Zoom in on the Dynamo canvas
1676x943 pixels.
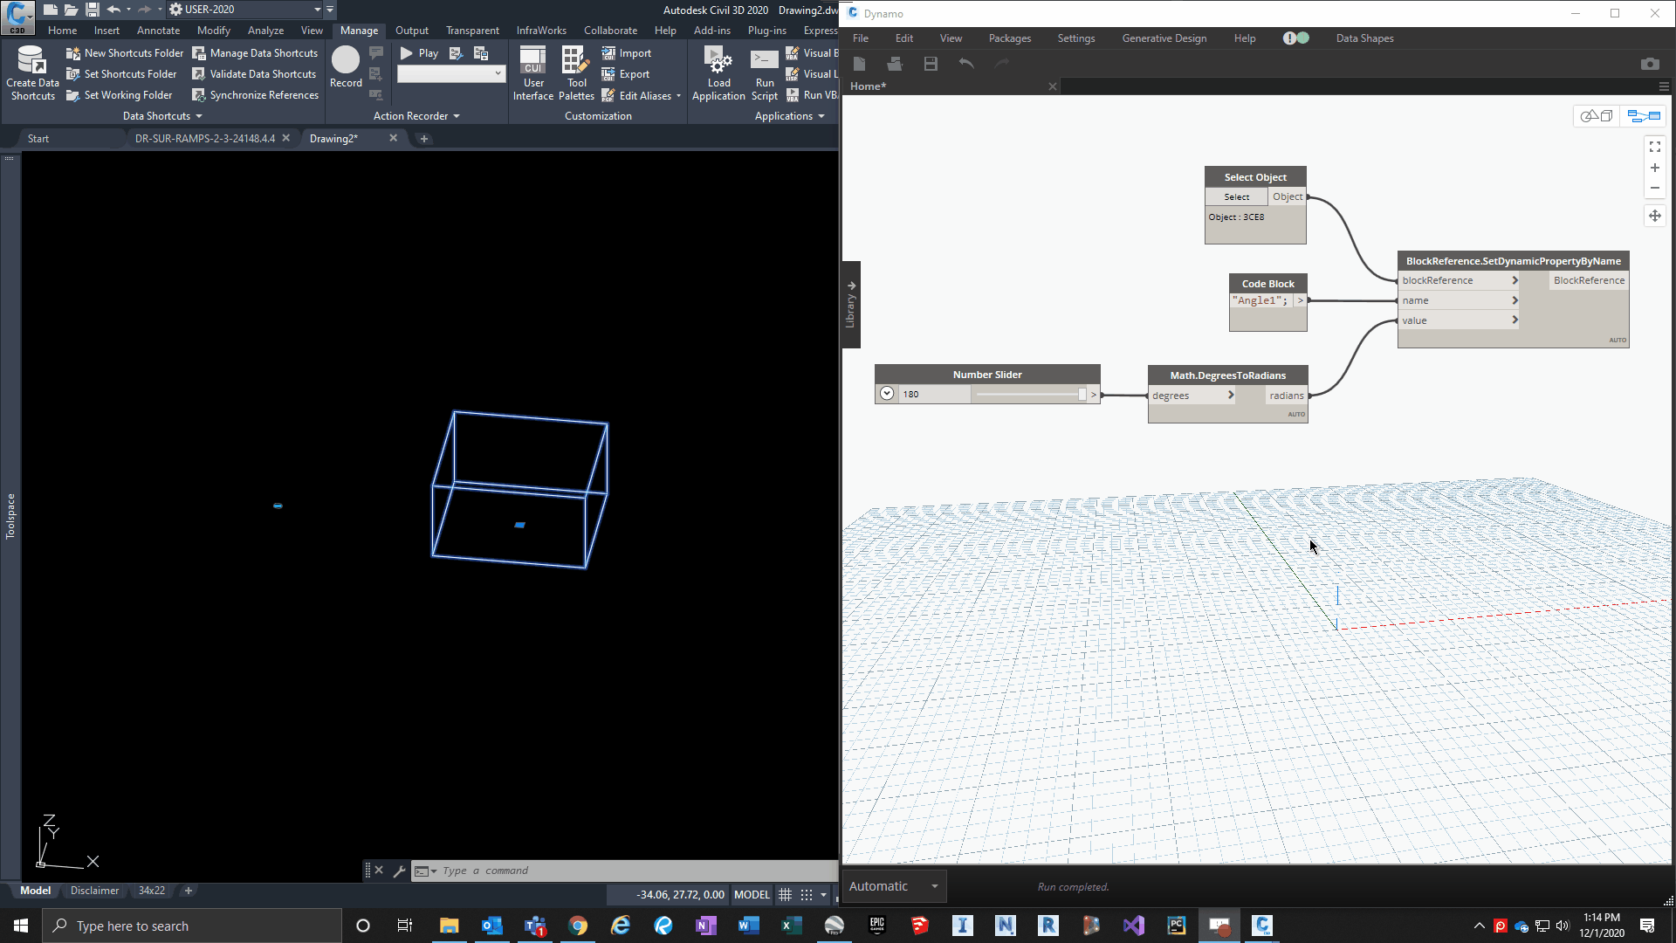1654,168
